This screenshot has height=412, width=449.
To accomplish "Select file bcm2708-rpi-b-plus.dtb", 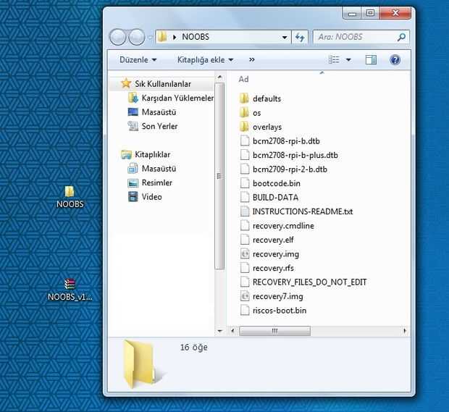I will (295, 155).
